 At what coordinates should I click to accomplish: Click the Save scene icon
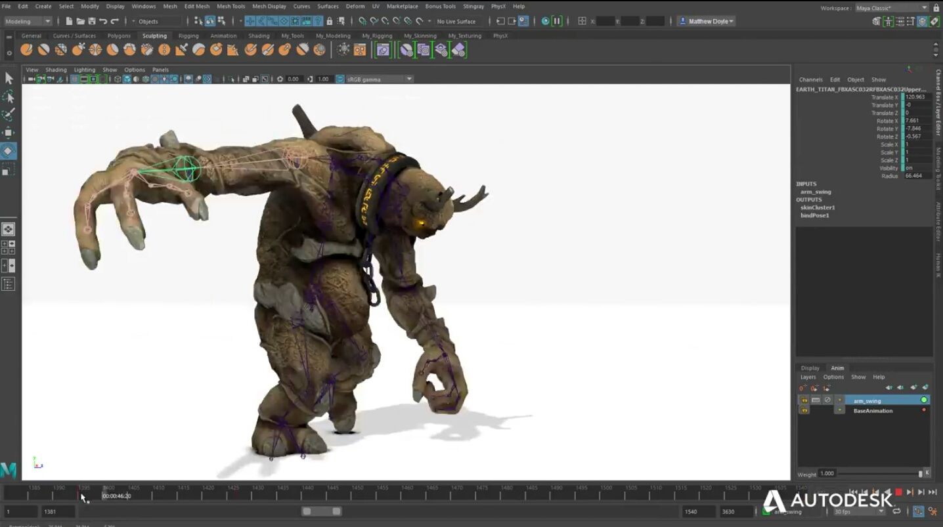[x=91, y=21]
